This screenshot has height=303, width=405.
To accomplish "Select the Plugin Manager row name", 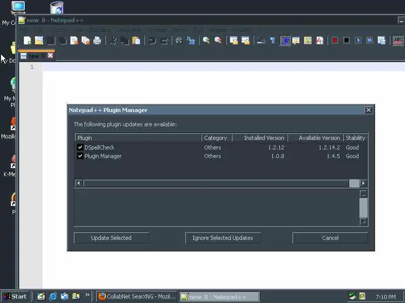I will click(x=103, y=156).
